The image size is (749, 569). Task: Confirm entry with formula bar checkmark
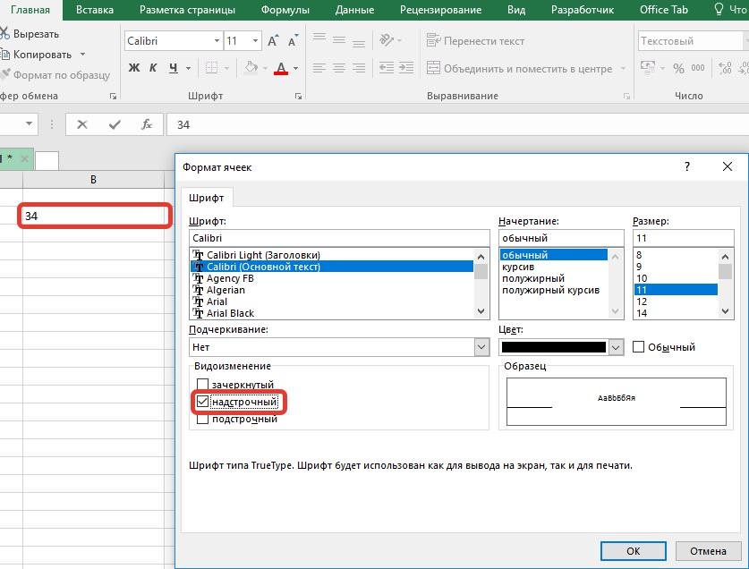point(115,124)
